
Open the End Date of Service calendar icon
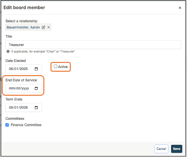(36, 88)
